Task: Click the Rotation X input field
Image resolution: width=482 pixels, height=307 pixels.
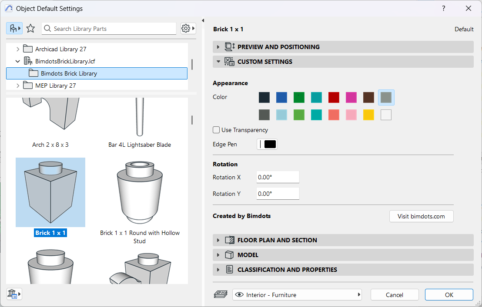Action: [278, 177]
